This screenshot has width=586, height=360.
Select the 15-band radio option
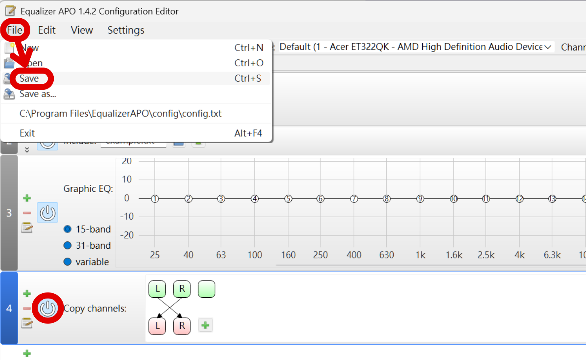pos(67,229)
